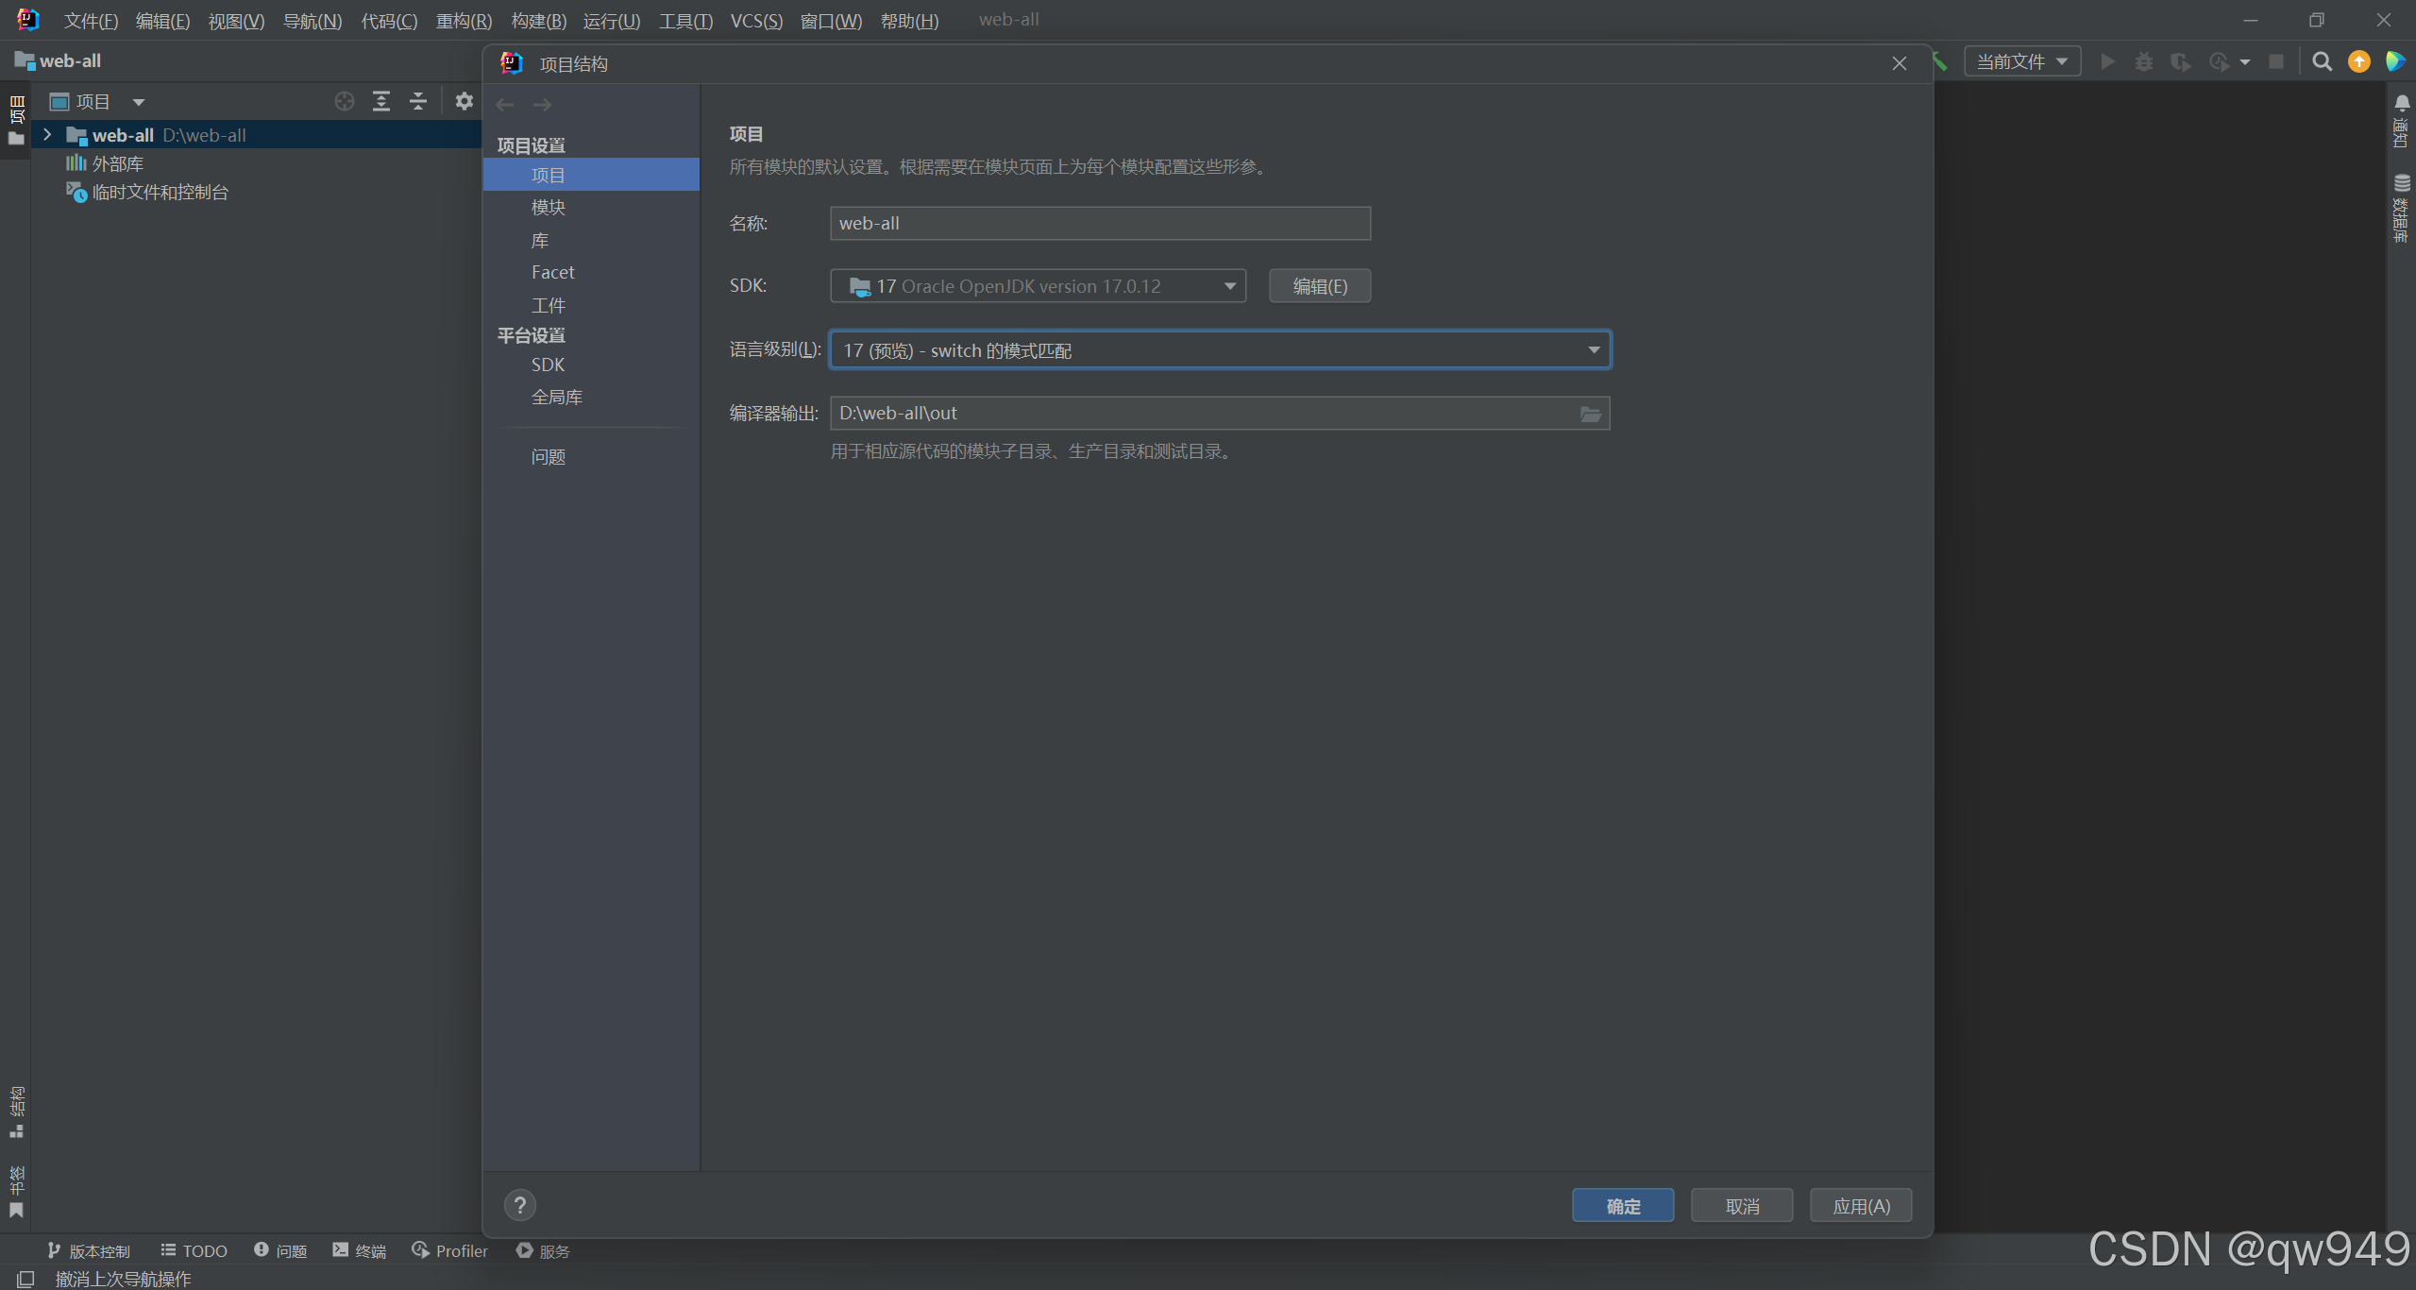The width and height of the screenshot is (2416, 1290).
Task: Click the 编辑(E) button next to SDK
Action: coord(1319,286)
